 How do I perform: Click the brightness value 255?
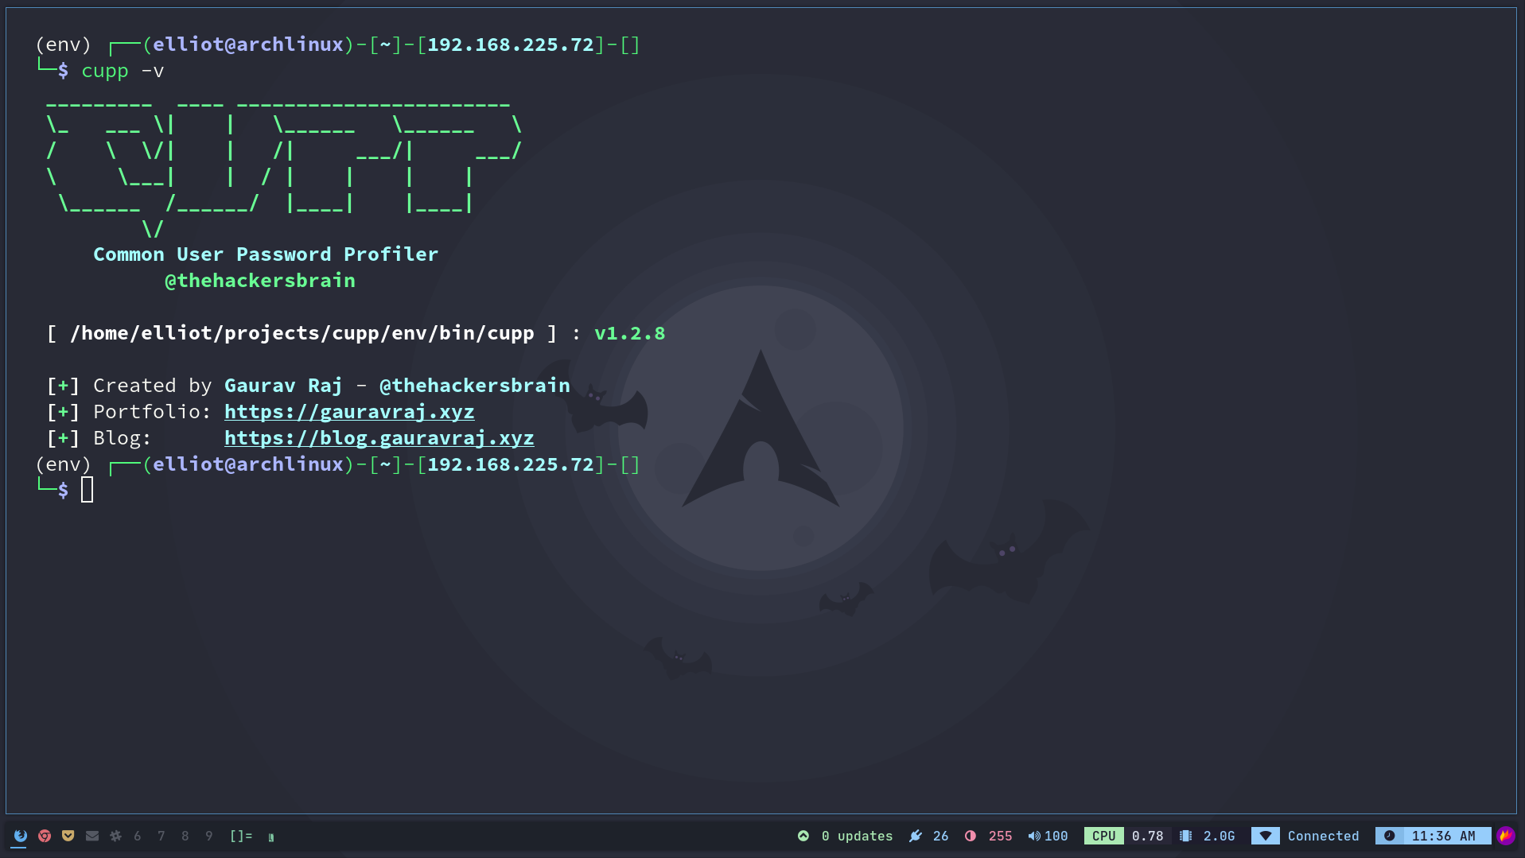[x=1000, y=836]
